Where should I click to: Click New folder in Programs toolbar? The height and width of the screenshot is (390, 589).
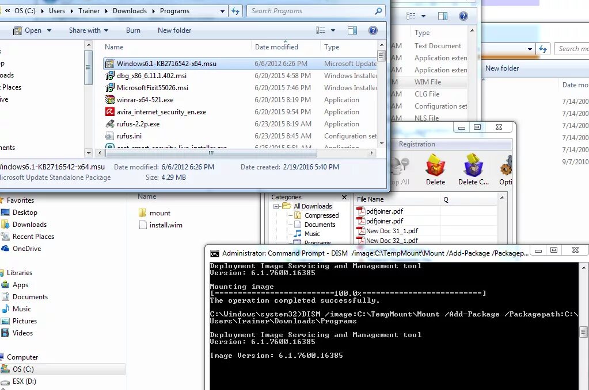click(x=174, y=30)
